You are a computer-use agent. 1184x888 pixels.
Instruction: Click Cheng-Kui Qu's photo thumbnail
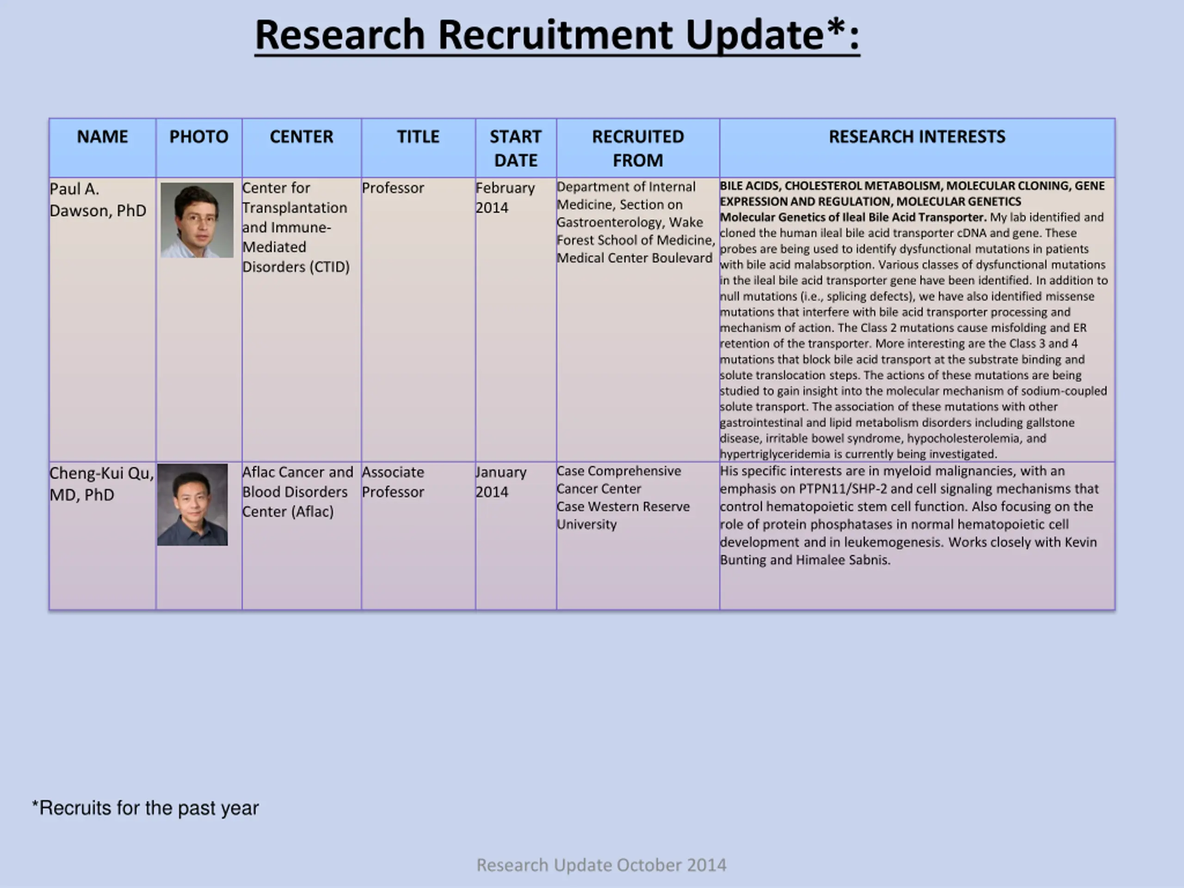point(192,505)
